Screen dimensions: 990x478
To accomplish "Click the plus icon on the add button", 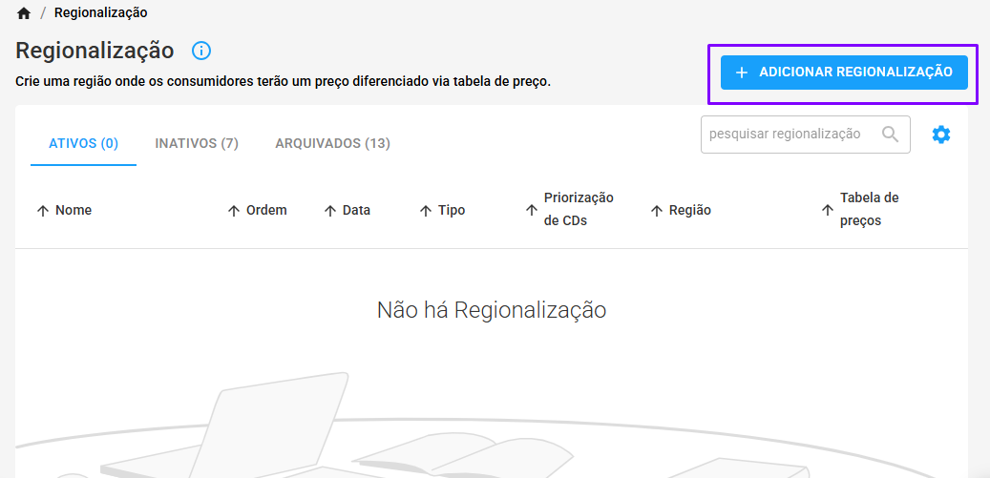I will pos(742,73).
